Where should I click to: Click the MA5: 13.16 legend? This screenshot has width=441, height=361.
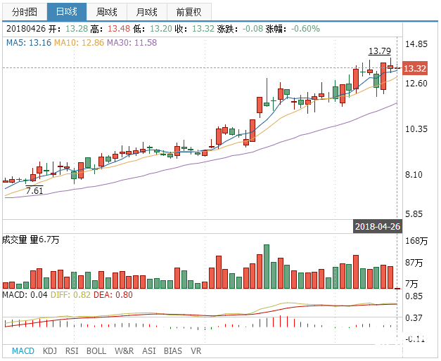pyautogui.click(x=29, y=43)
